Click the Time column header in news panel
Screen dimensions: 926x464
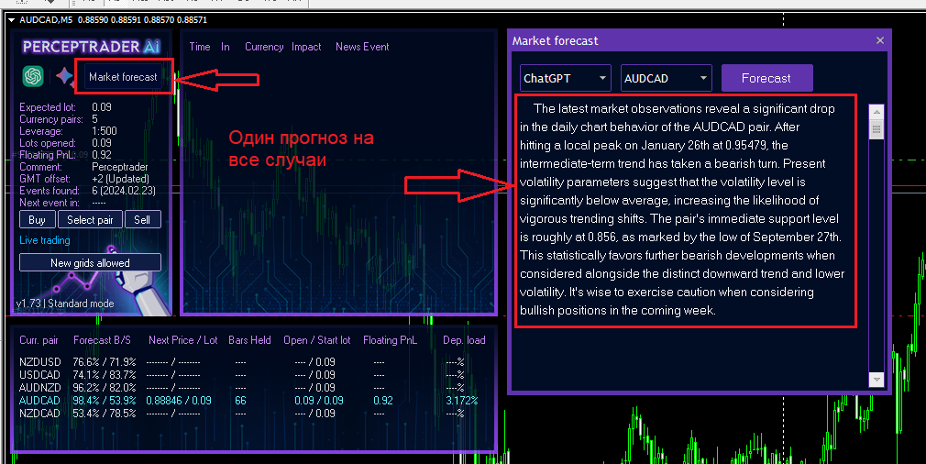[200, 47]
